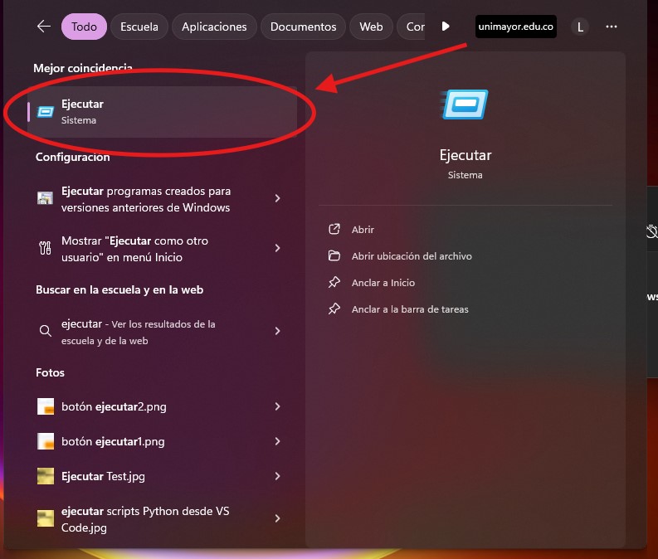Open the Documentos filter tab

(x=303, y=27)
